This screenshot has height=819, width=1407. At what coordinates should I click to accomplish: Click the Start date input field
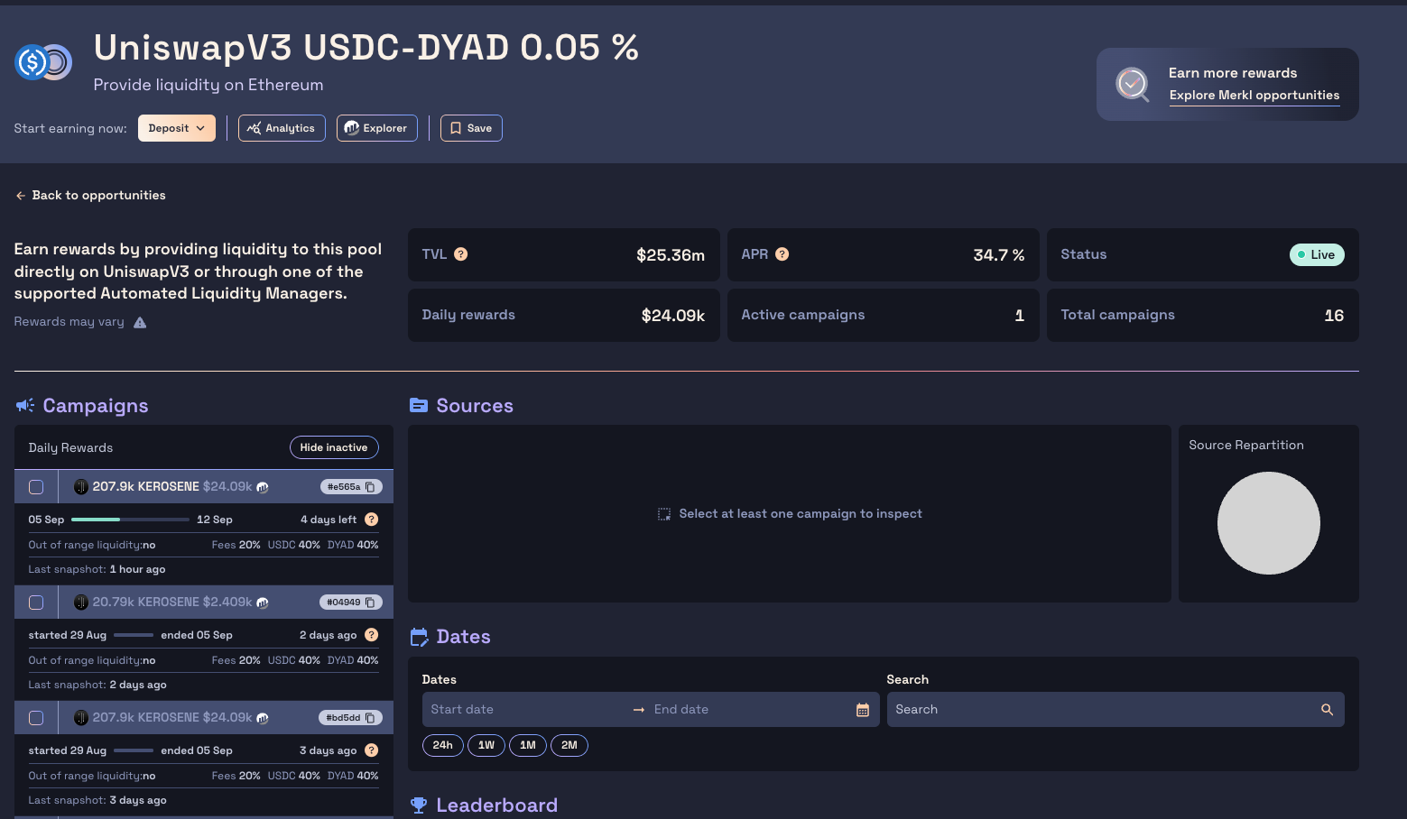click(x=523, y=710)
